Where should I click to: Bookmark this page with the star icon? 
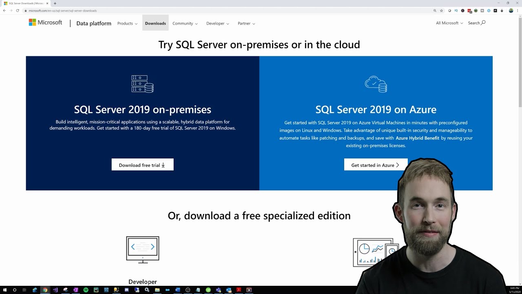pyautogui.click(x=441, y=11)
